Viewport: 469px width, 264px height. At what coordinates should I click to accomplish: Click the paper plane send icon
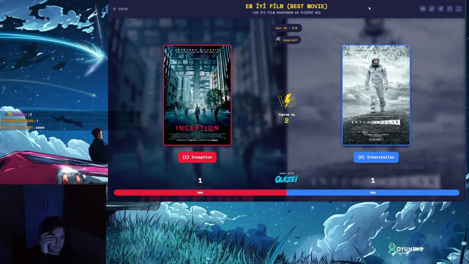pos(440,9)
